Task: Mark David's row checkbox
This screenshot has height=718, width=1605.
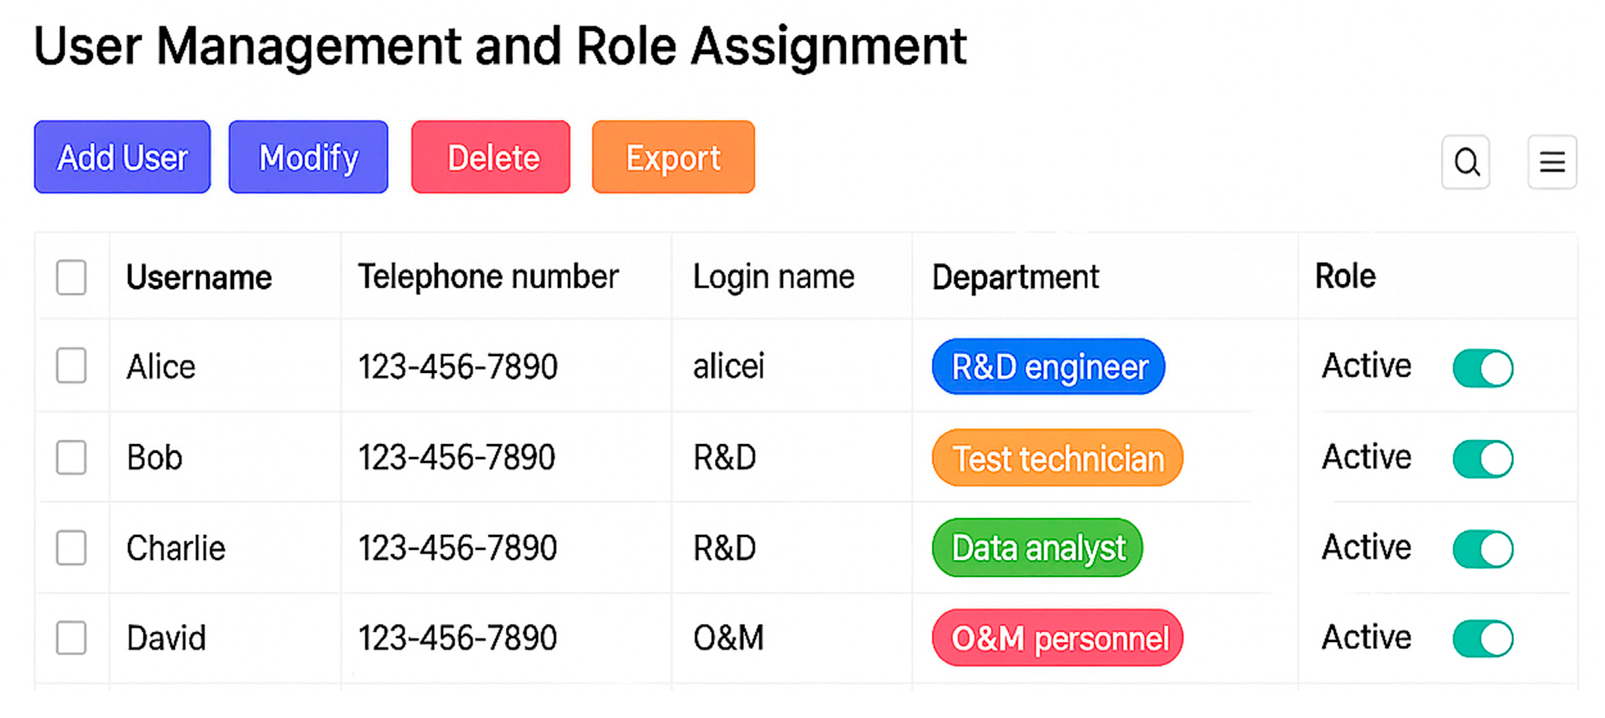Action: 71,638
